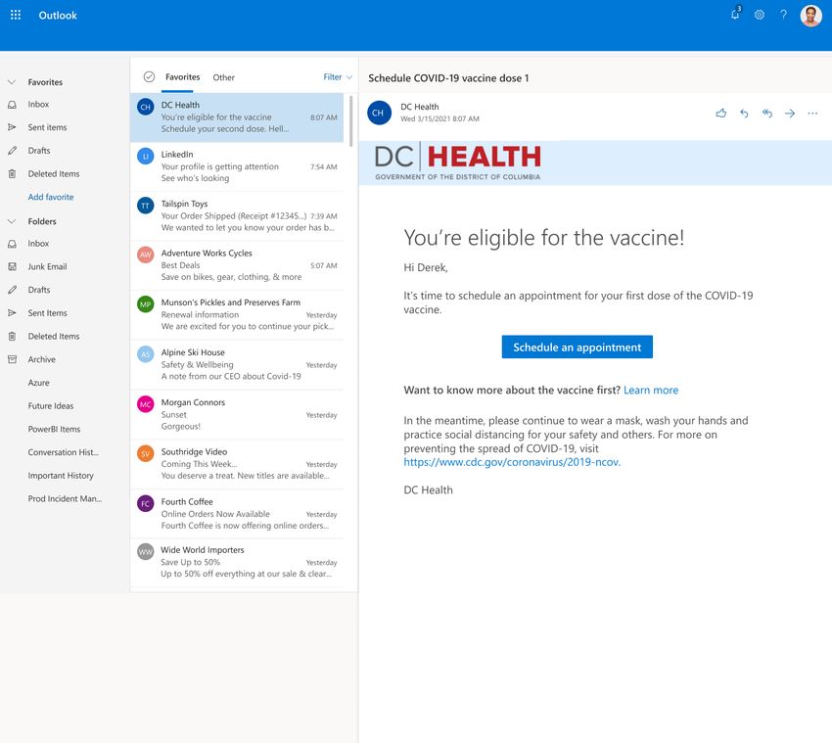Open the account profile picture

click(x=810, y=16)
